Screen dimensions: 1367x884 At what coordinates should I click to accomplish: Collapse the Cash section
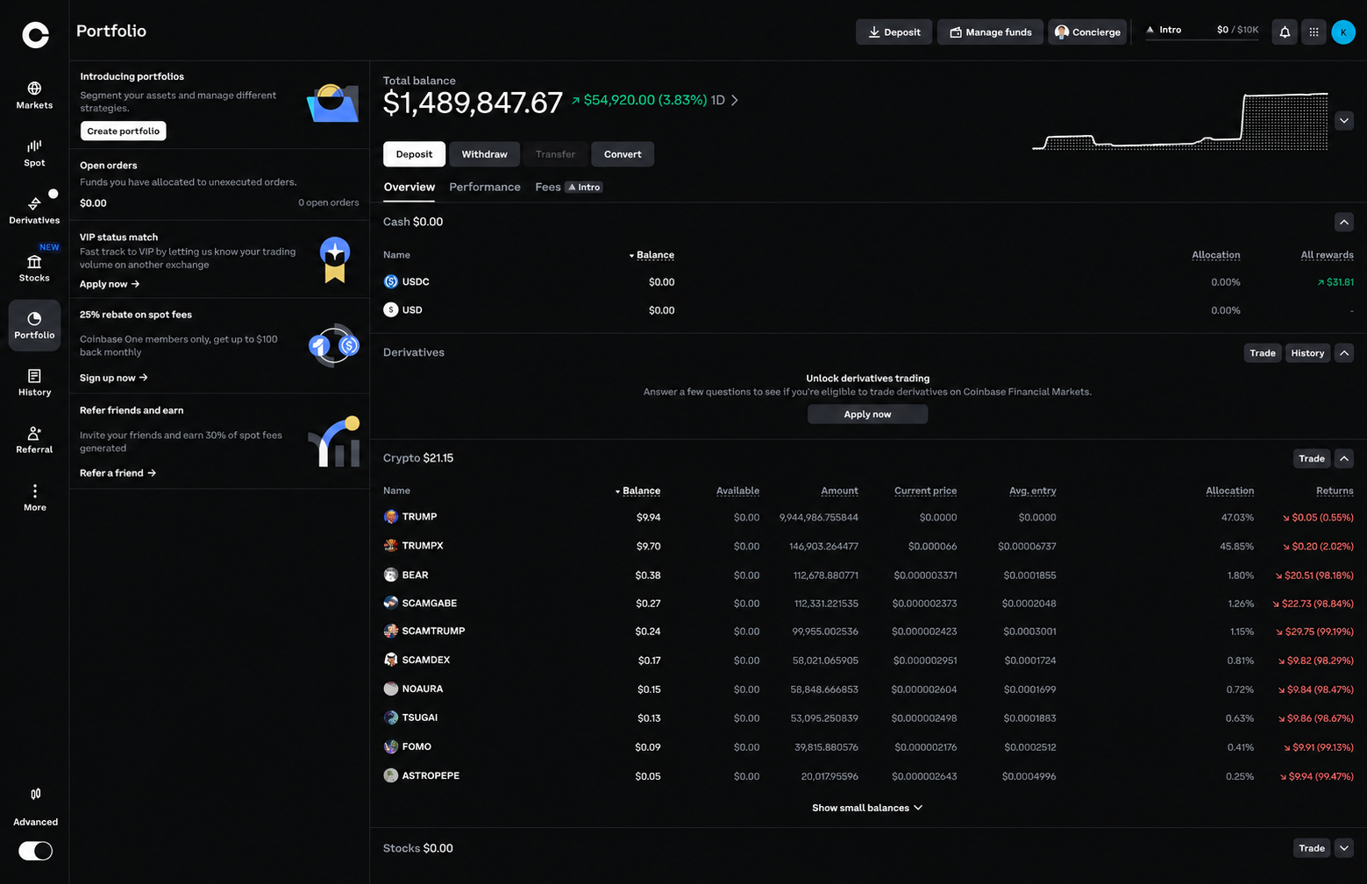tap(1344, 222)
